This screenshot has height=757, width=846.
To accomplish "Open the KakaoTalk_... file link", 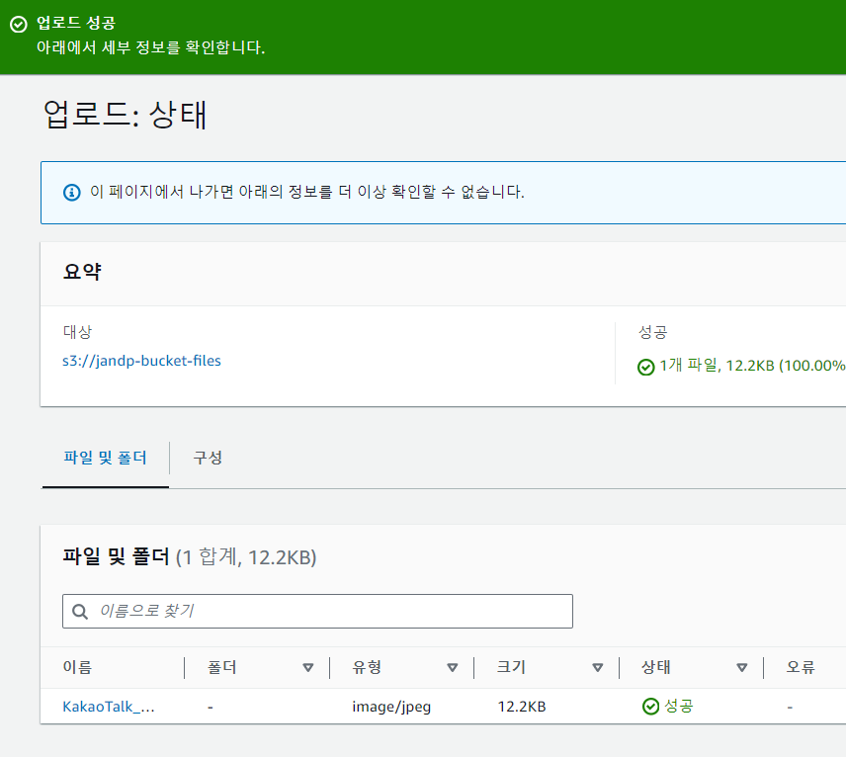I will coord(109,707).
